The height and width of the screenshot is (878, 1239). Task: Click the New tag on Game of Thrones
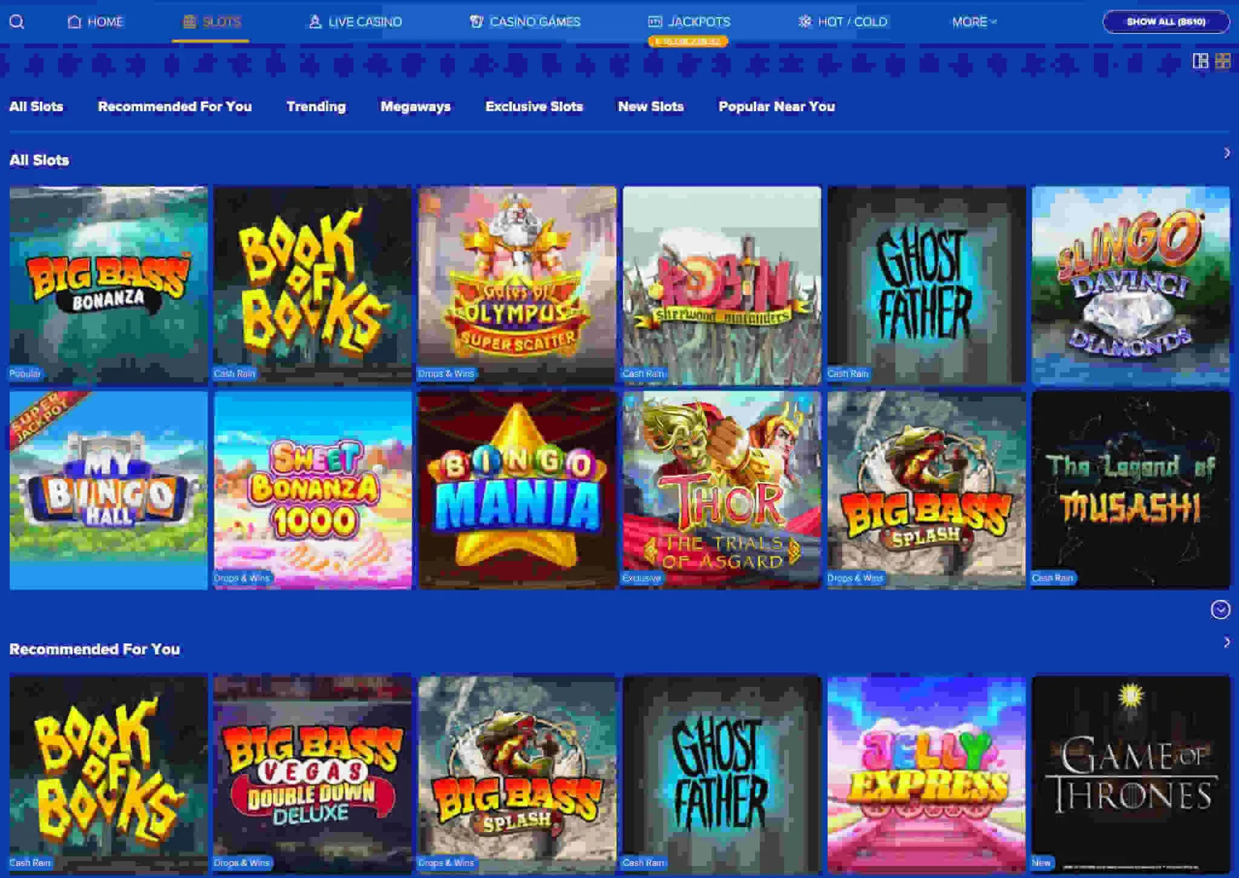1042,863
